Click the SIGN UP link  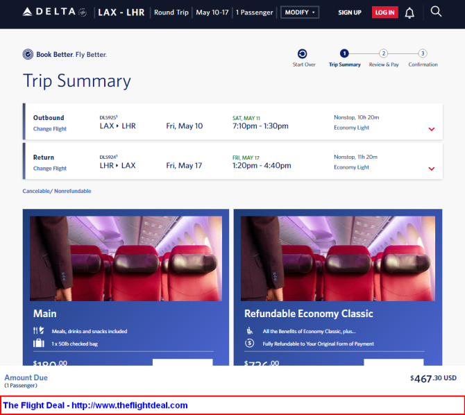point(350,12)
